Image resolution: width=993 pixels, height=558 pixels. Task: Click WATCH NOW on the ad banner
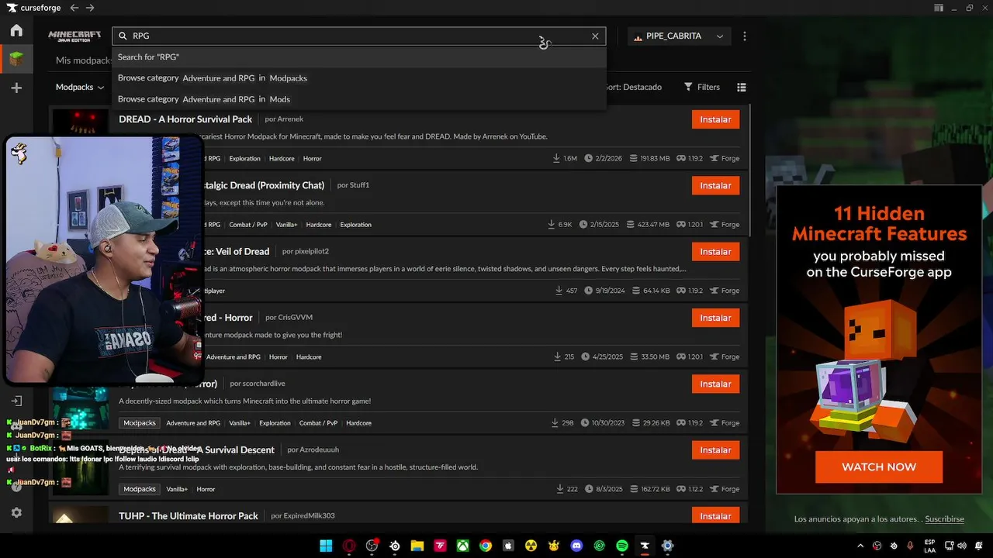[879, 467]
